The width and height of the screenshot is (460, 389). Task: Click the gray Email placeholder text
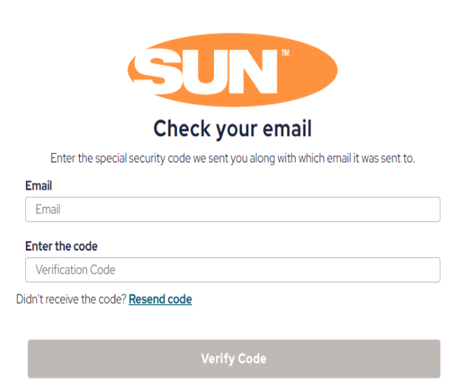coord(48,209)
